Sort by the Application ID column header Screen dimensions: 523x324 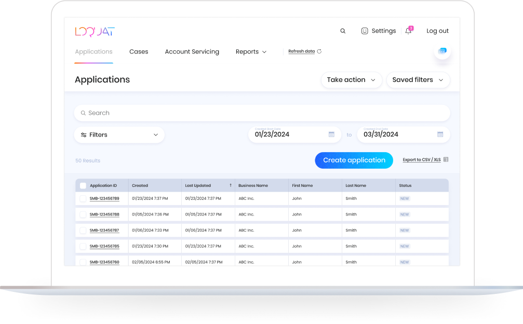pos(103,186)
